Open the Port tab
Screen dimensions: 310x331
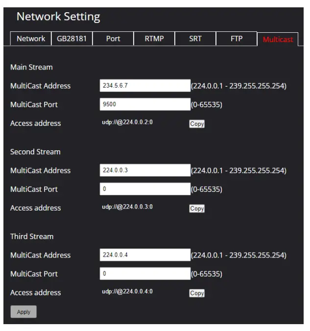[113, 39]
